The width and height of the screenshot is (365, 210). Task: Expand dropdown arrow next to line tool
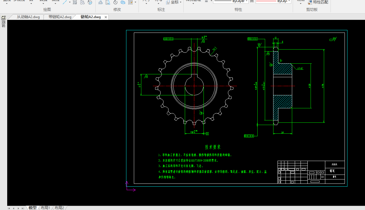click(x=70, y=2)
